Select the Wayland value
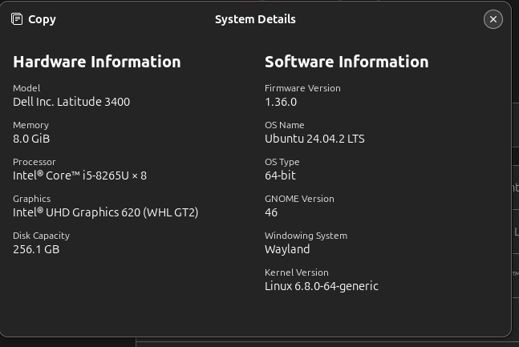 coord(287,249)
